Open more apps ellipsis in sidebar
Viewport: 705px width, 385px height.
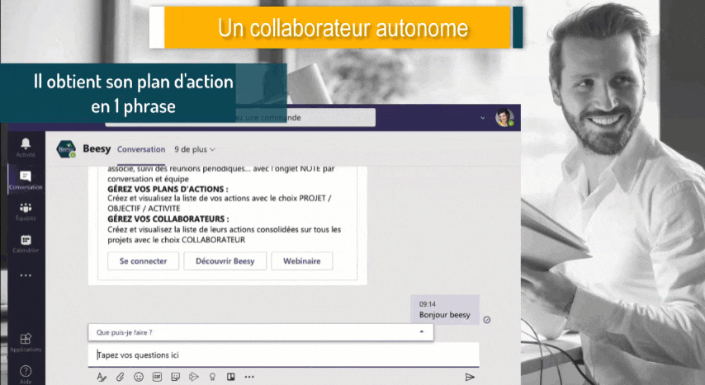pos(26,275)
